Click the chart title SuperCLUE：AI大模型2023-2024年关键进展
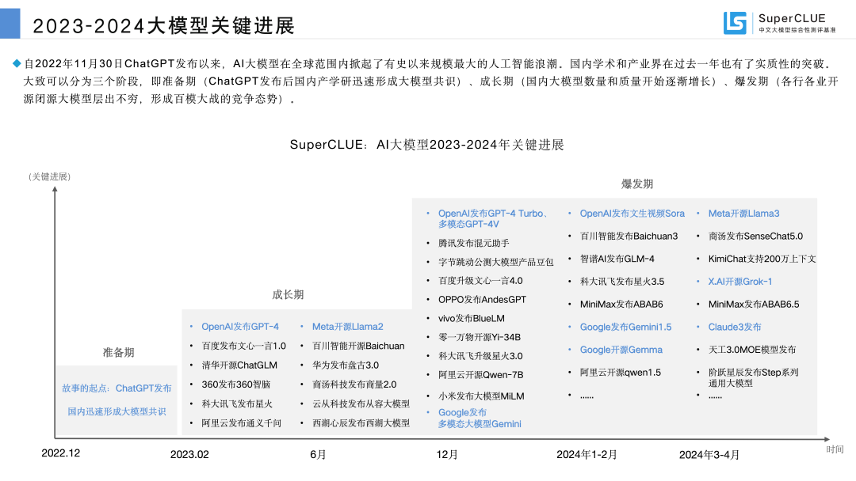 point(427,145)
